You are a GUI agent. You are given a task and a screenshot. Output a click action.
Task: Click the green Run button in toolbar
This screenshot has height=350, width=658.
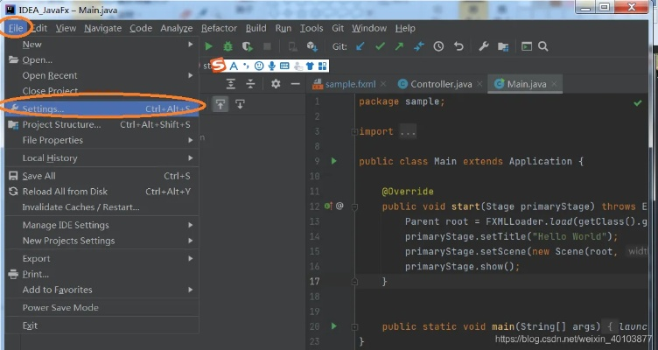pyautogui.click(x=209, y=46)
